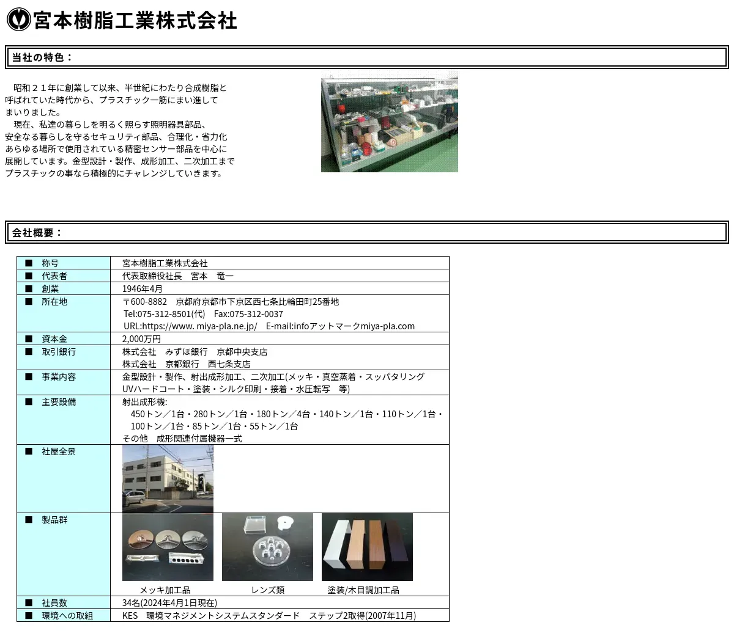The image size is (734, 639).
Task: Click the 創業 row label
Action: pos(50,289)
